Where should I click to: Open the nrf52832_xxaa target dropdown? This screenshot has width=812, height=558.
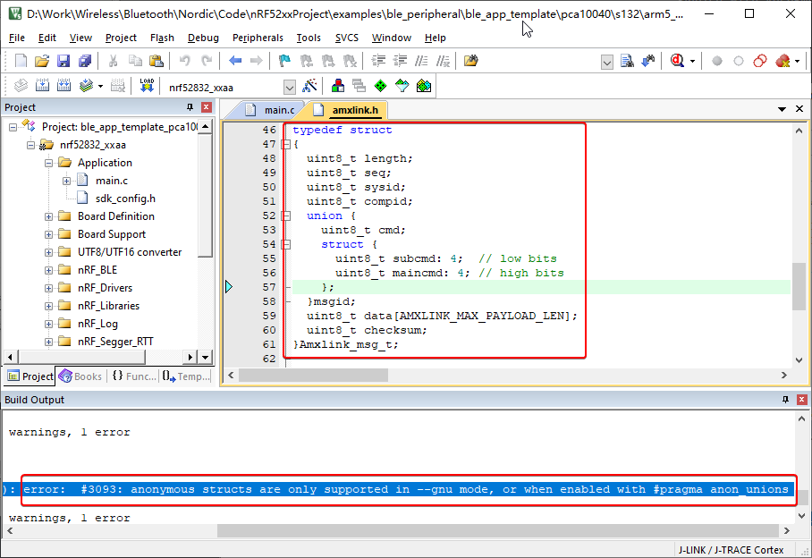pyautogui.click(x=288, y=85)
